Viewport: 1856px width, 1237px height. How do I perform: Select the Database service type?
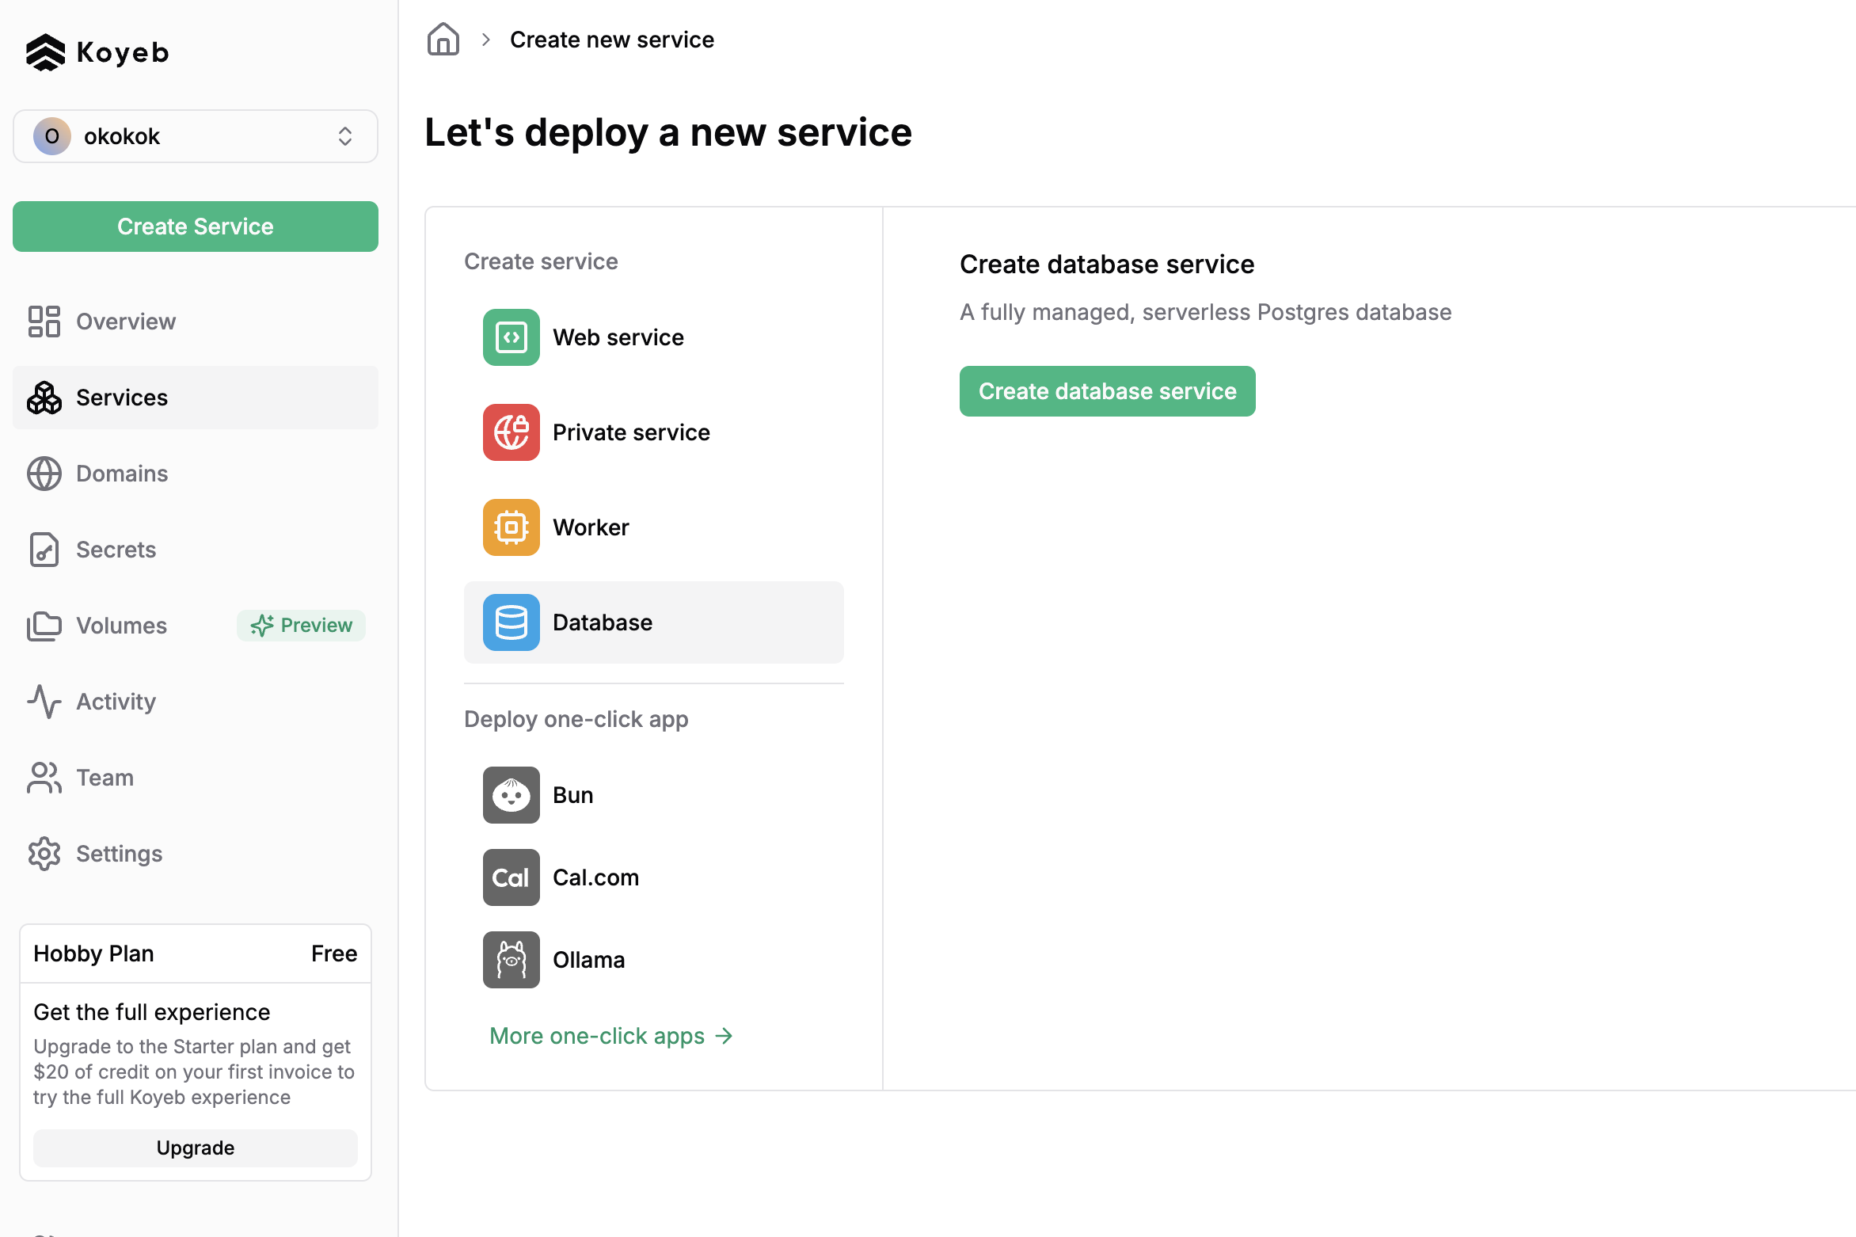click(602, 622)
